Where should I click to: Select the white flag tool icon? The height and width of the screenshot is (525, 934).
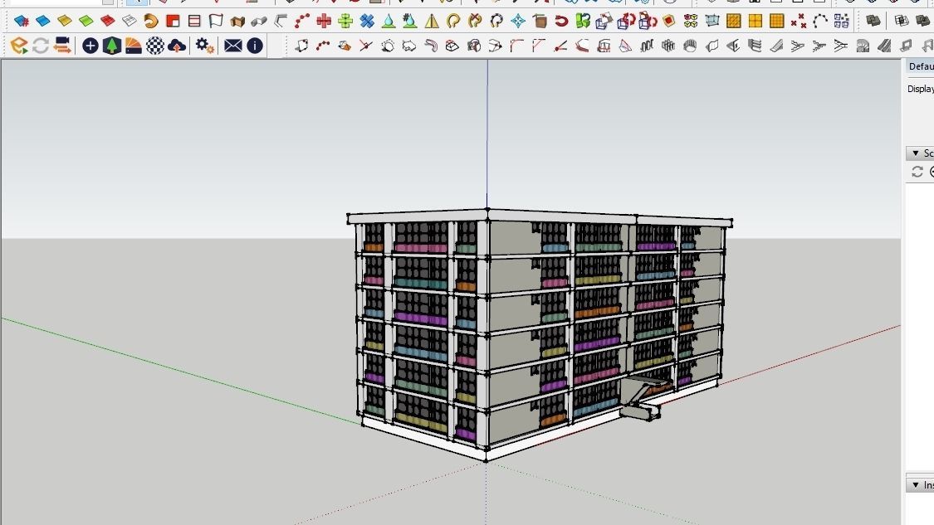pyautogui.click(x=216, y=22)
